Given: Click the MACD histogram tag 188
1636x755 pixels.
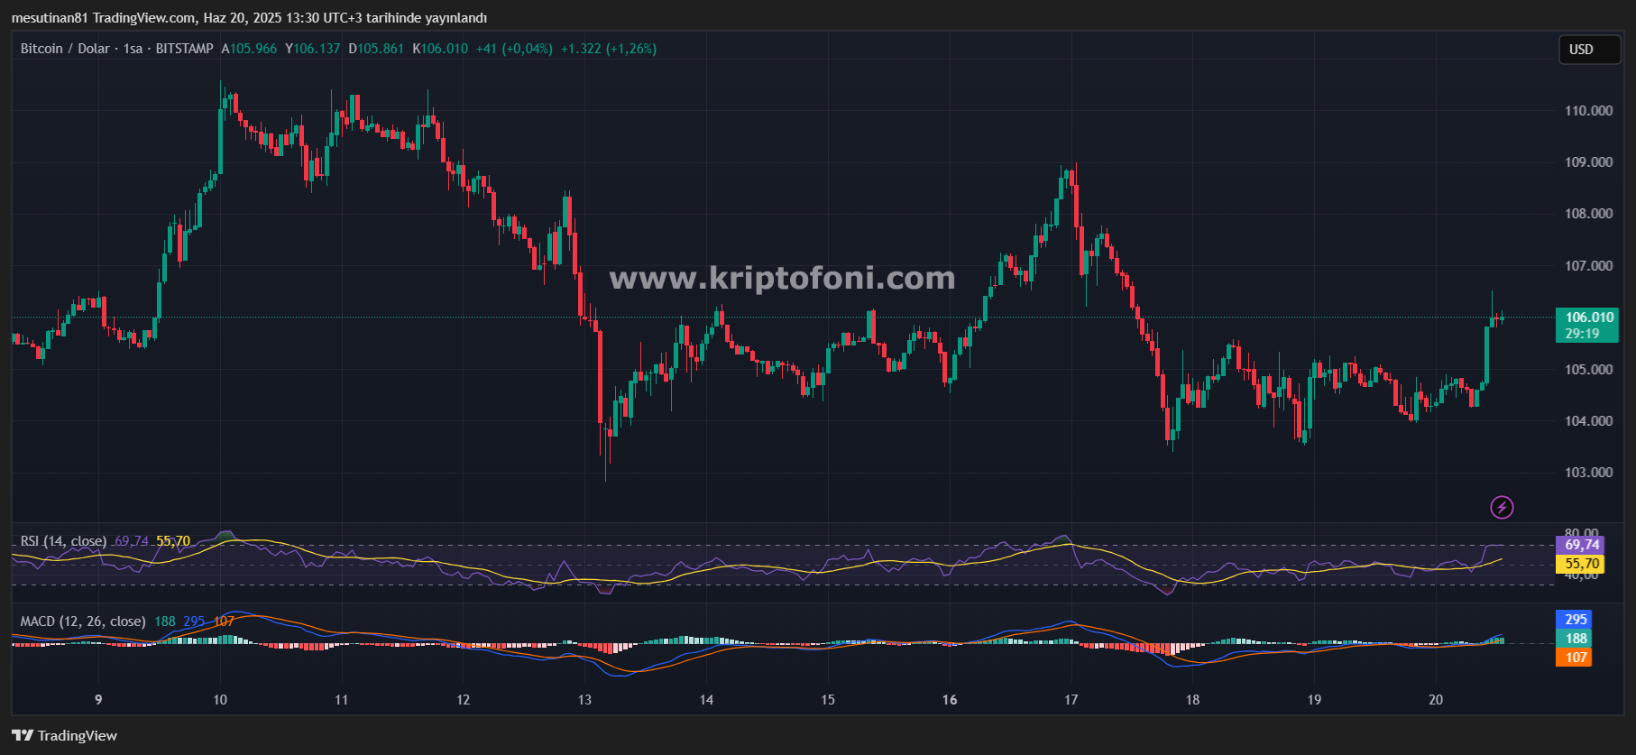Looking at the screenshot, I should click(1574, 639).
